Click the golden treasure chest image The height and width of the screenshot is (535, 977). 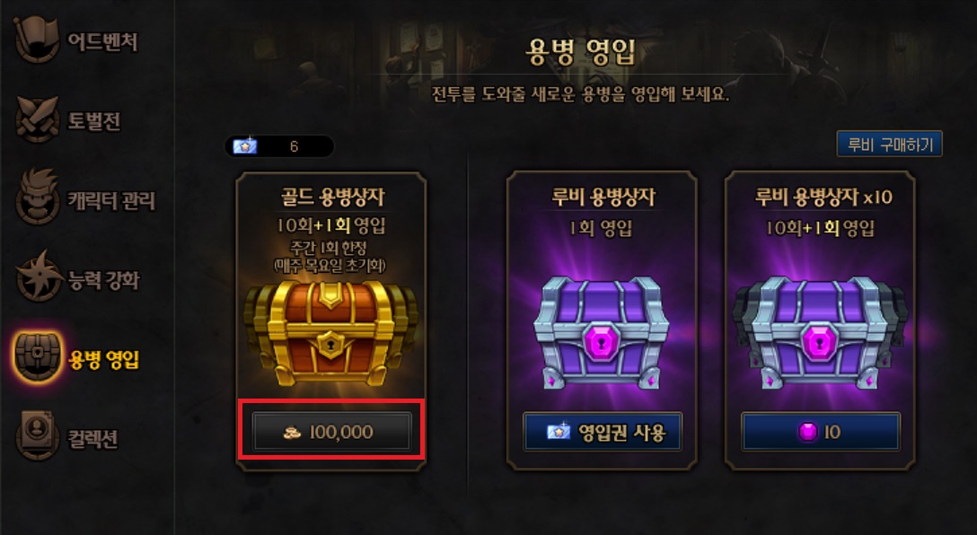(330, 333)
